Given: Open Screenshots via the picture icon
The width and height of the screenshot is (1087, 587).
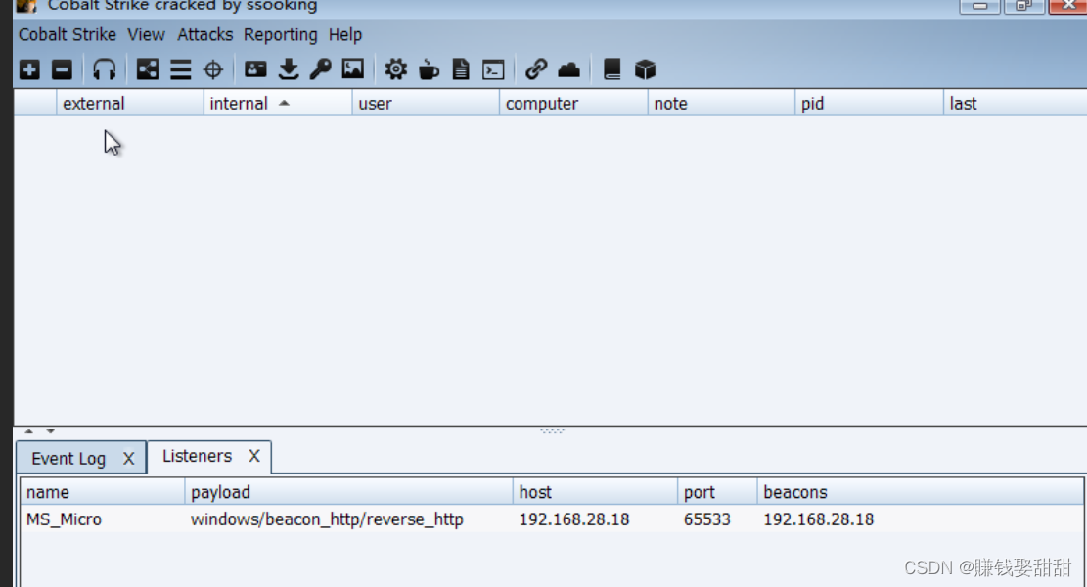Looking at the screenshot, I should click(x=353, y=68).
